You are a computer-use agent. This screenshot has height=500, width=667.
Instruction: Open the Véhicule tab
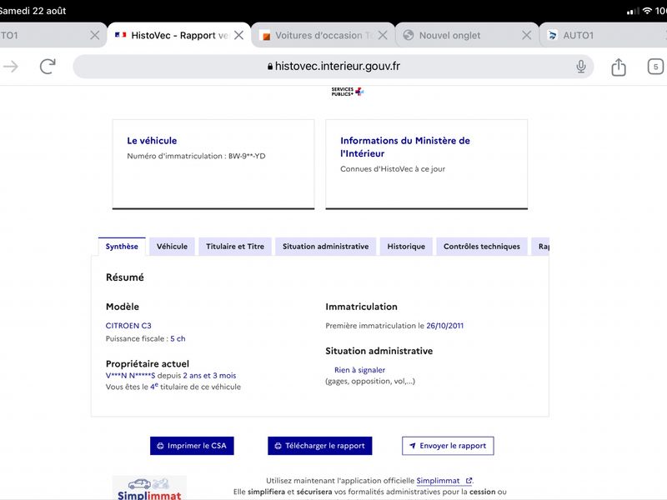point(172,247)
